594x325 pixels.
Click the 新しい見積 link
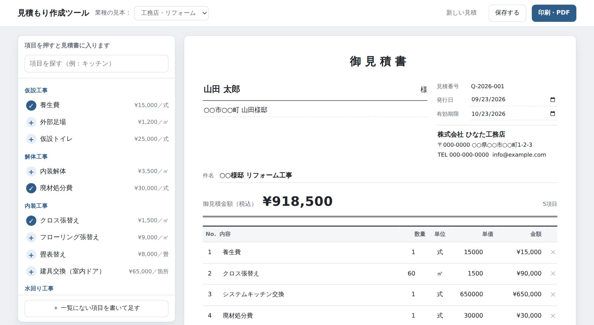point(461,13)
